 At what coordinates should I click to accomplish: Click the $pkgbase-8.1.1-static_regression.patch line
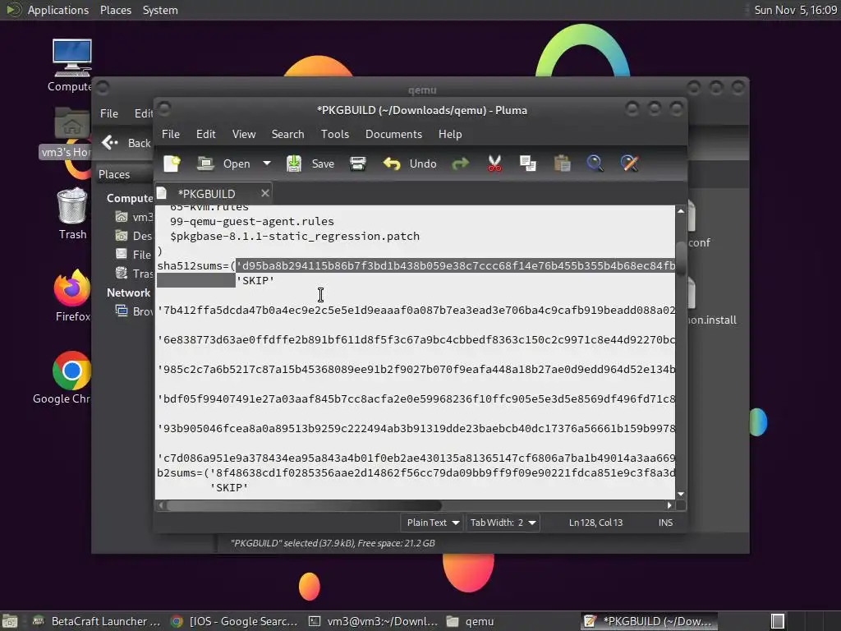pos(295,236)
